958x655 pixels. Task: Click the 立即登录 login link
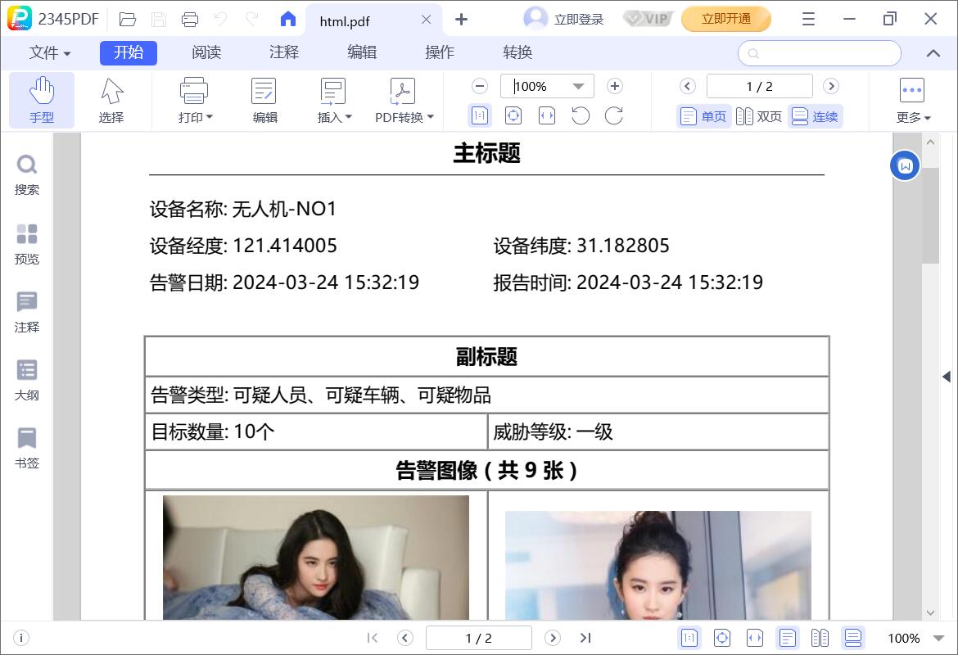coord(578,19)
